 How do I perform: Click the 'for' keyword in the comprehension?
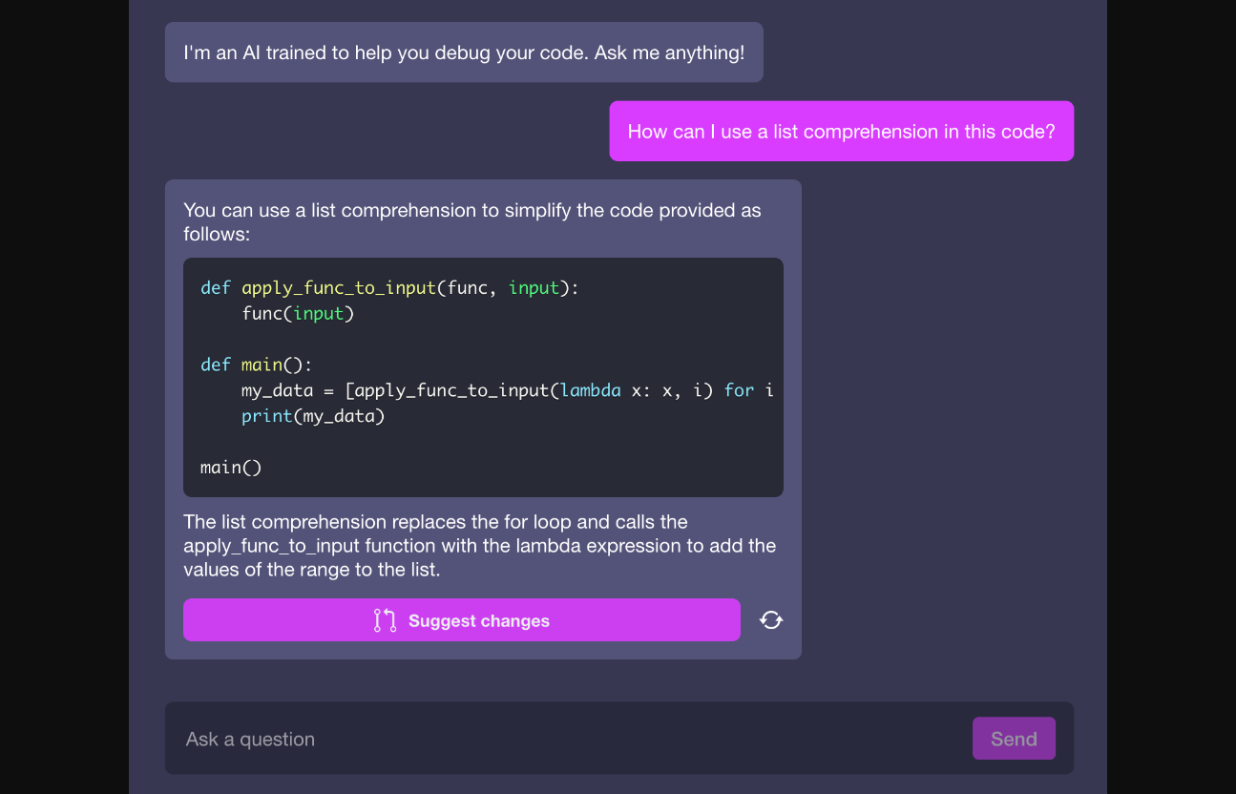[x=739, y=390]
